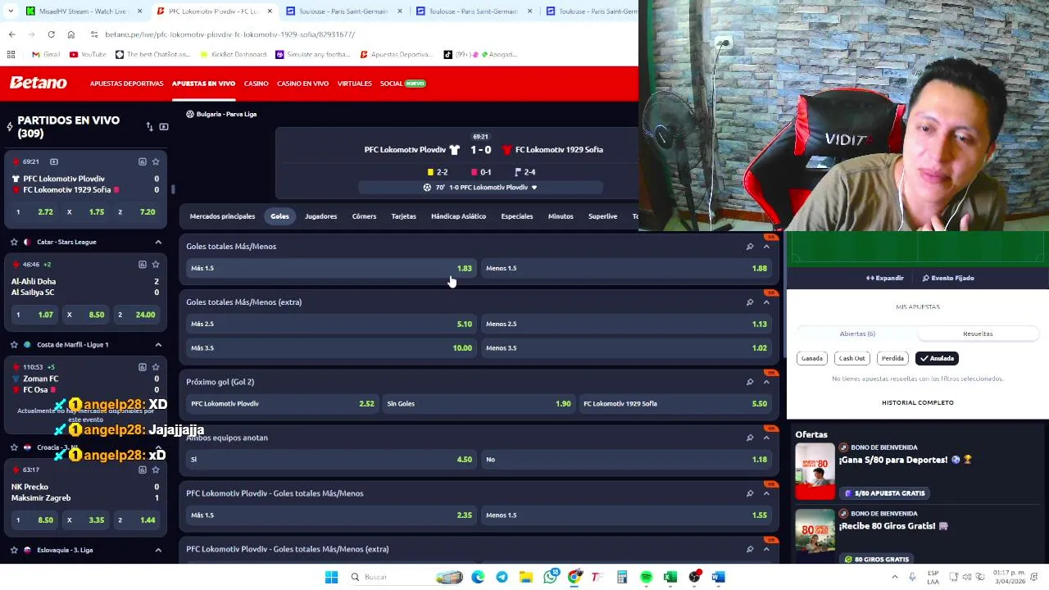The height and width of the screenshot is (590, 1049).
Task: Click the sort arrows beside Partidos en vivo
Action: point(149,127)
